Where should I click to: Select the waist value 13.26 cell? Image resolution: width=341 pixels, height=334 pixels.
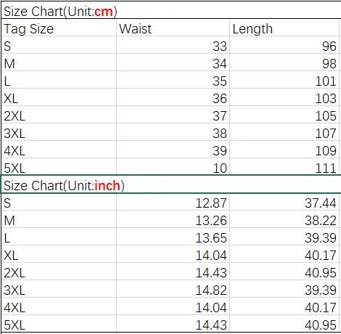pyautogui.click(x=173, y=219)
